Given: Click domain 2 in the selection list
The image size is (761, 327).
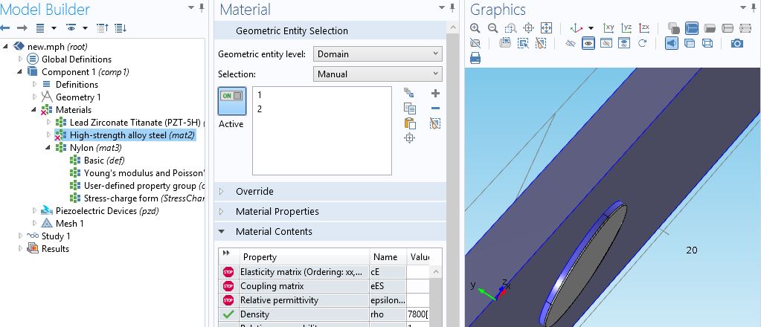Looking at the screenshot, I should 260,109.
